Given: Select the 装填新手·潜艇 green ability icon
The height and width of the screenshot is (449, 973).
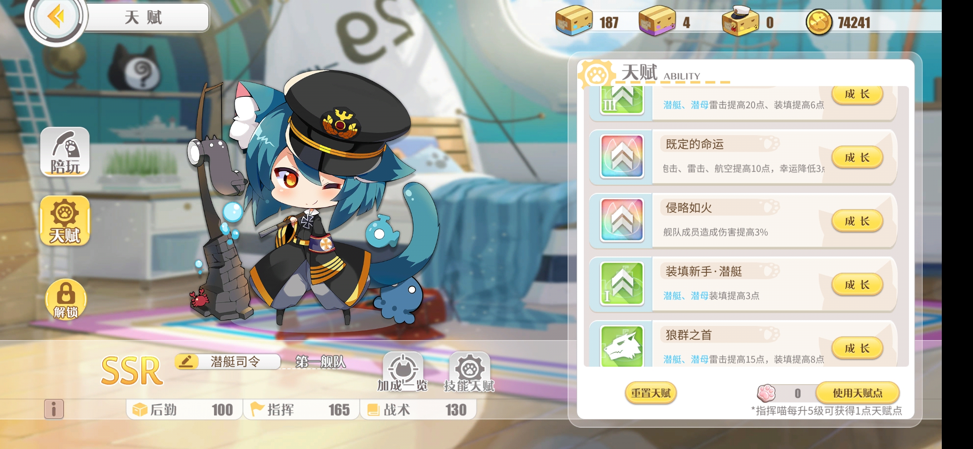Looking at the screenshot, I should pyautogui.click(x=622, y=283).
